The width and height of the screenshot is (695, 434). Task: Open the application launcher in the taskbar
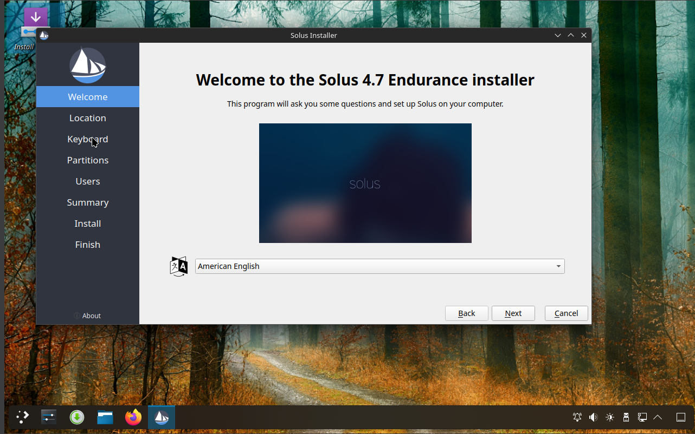pyautogui.click(x=22, y=417)
